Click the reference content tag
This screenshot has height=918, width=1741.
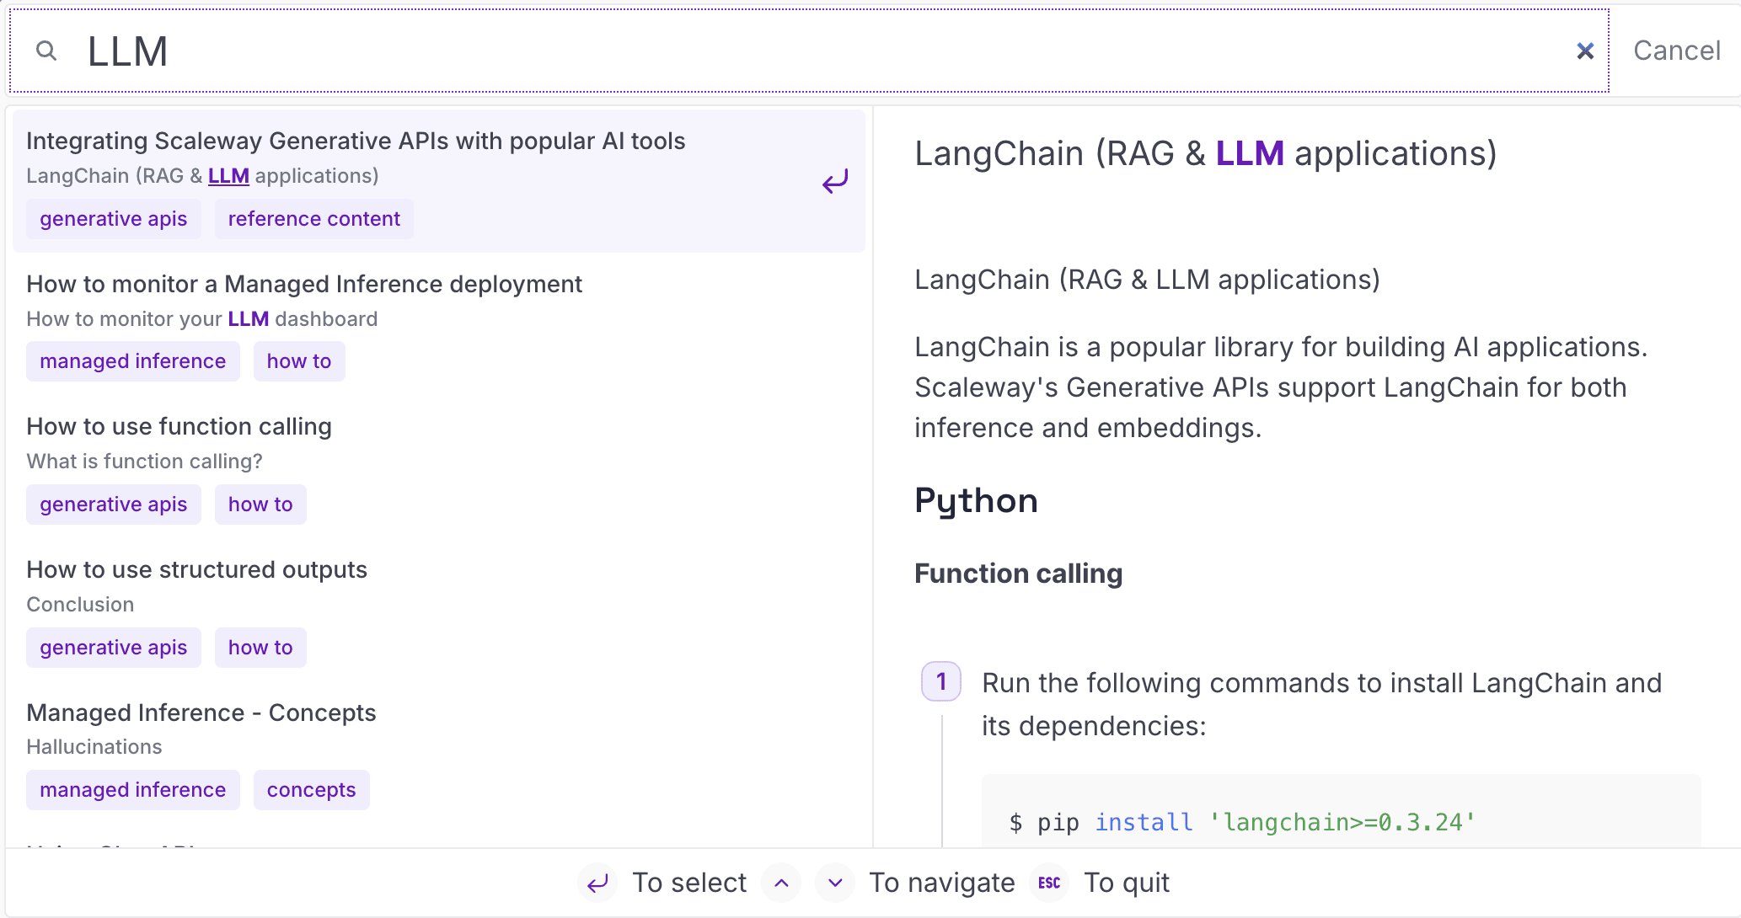[x=313, y=219]
